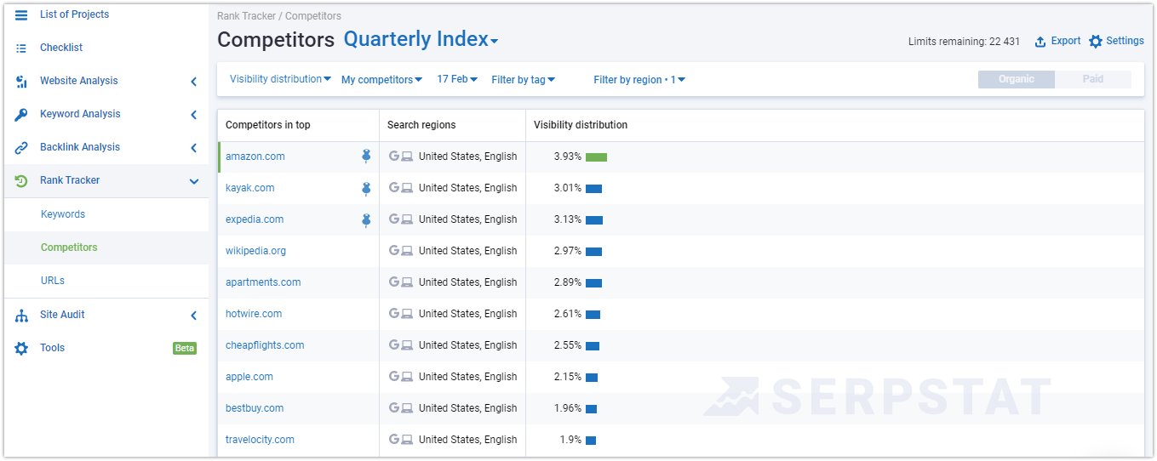Click amazon.com's green visibility bar
This screenshot has height=461, width=1157.
[596, 157]
